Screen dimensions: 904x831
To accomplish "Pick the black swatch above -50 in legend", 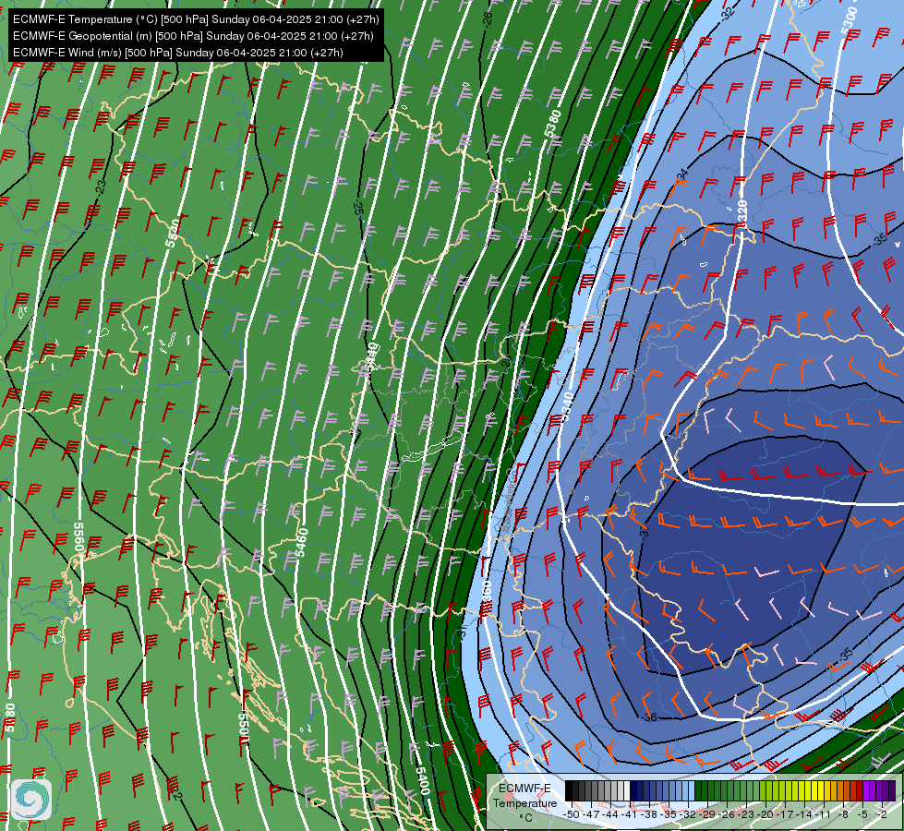I will (x=569, y=790).
